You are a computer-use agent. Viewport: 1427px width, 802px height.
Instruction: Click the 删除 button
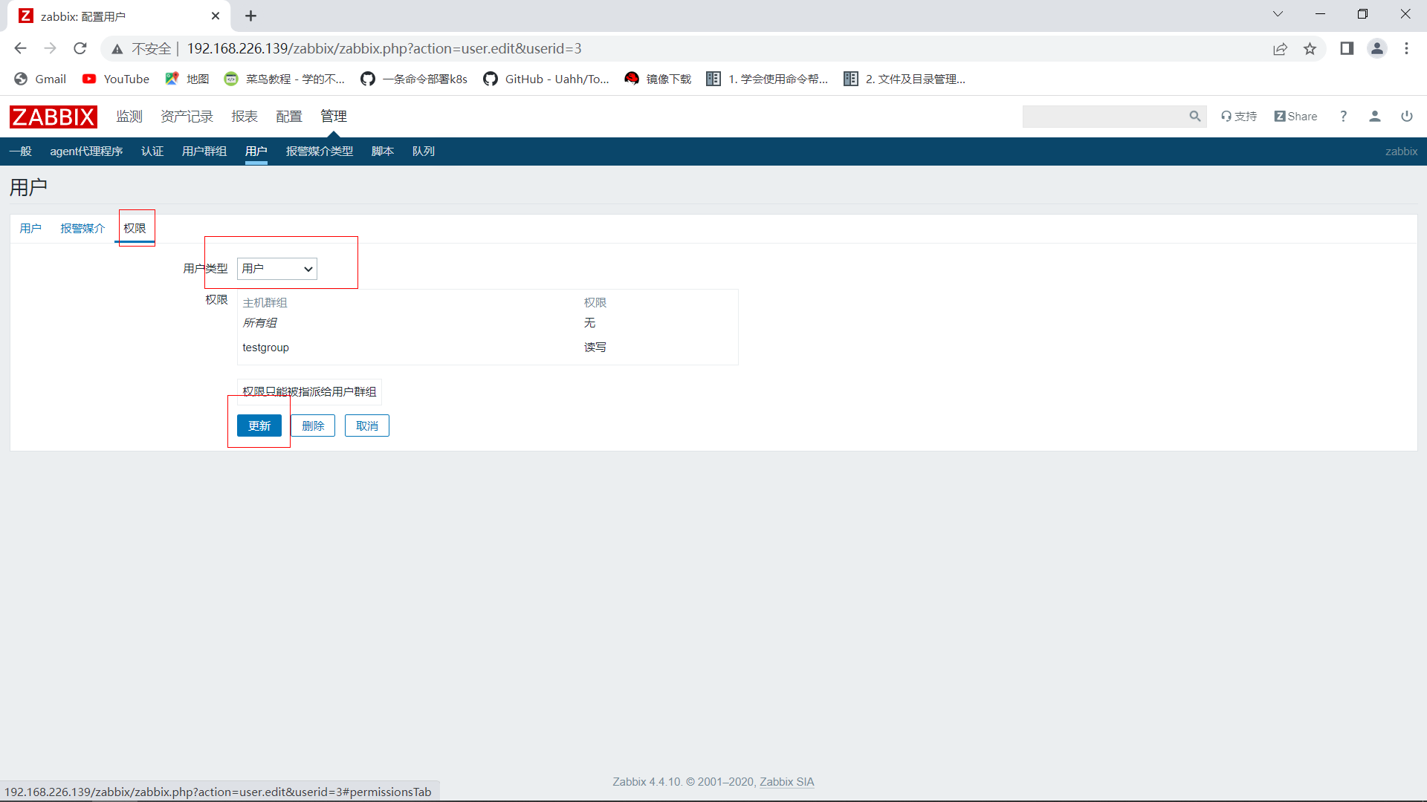coord(313,426)
